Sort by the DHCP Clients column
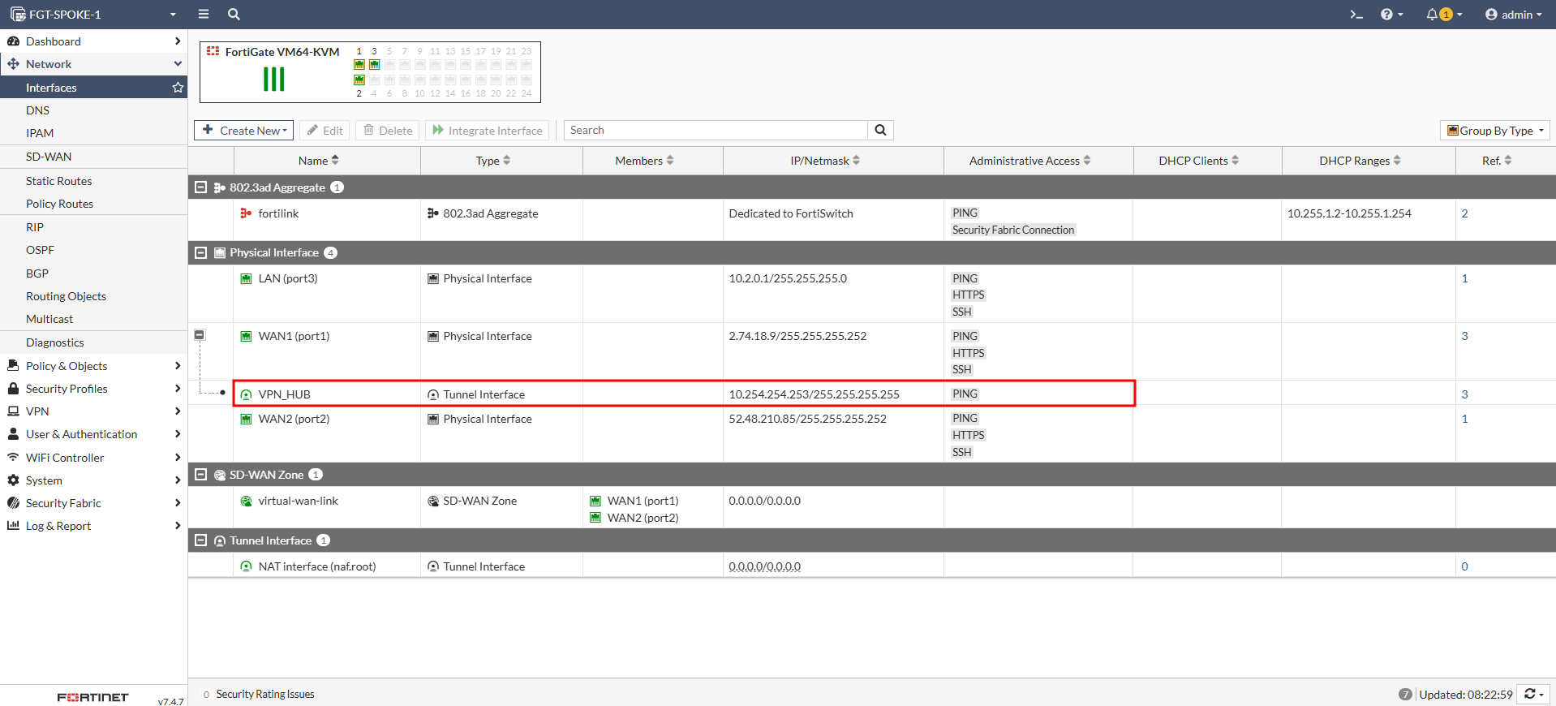The image size is (1556, 706). pos(1199,161)
